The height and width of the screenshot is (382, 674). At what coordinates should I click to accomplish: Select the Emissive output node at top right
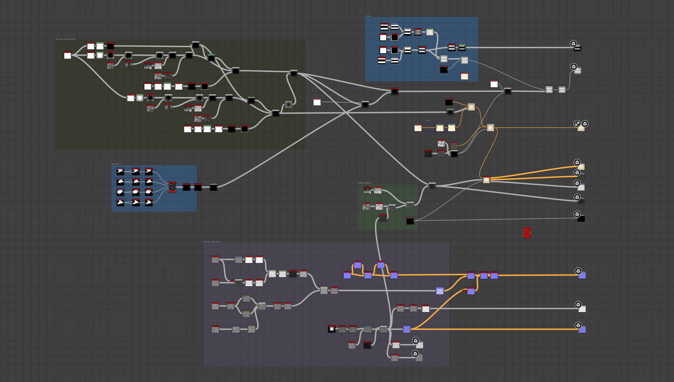pos(578,48)
